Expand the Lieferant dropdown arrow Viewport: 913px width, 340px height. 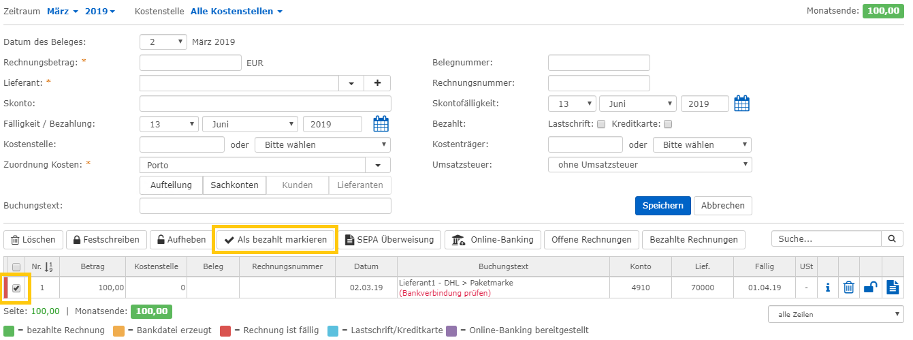(351, 83)
